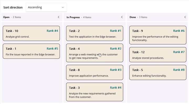Click Rank #7 on Task - 12
The image size is (189, 104).
tap(179, 52)
